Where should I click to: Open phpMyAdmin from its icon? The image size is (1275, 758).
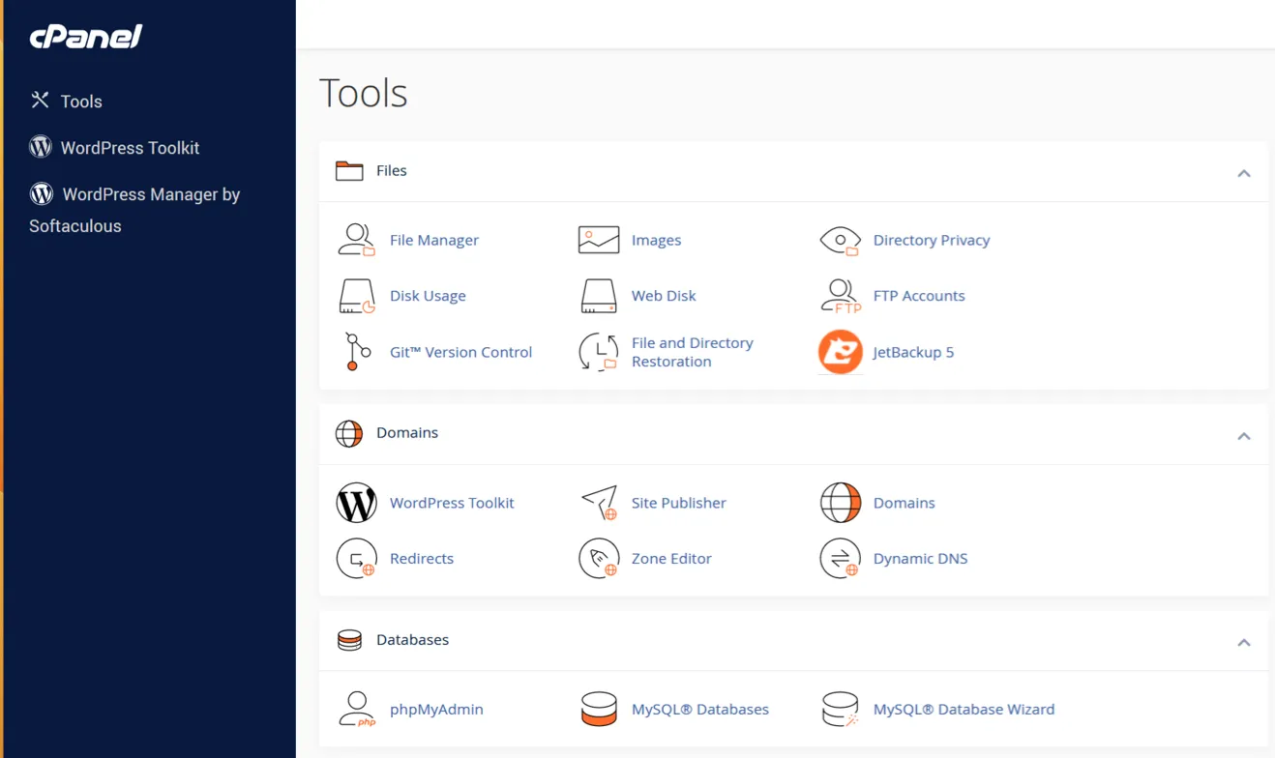point(356,709)
